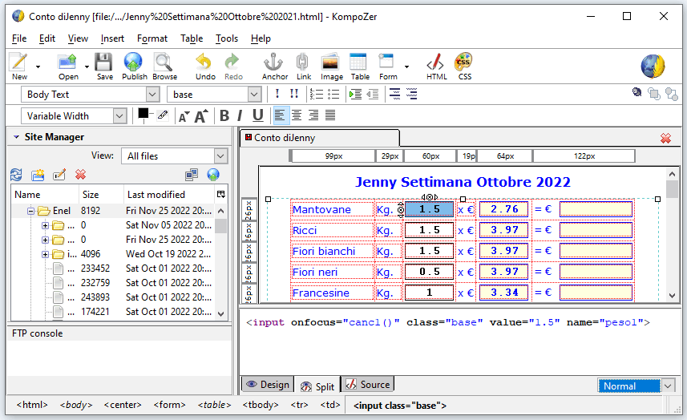Open the CSS editor
The height and width of the screenshot is (420, 687).
(x=464, y=67)
